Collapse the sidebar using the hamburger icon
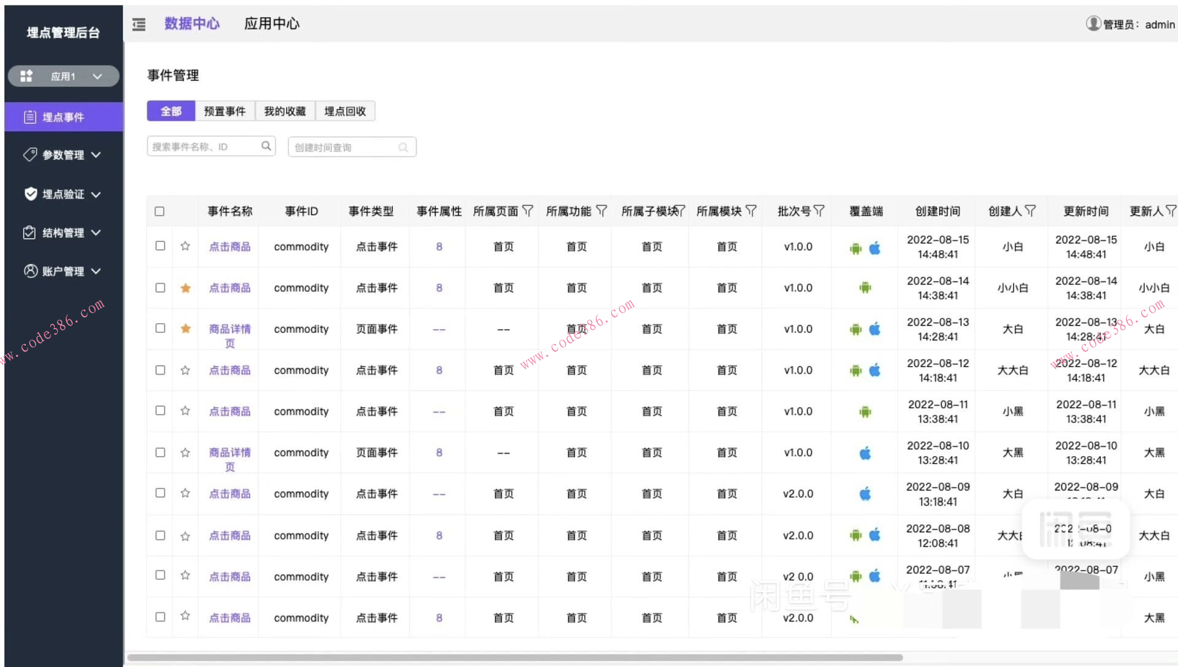This screenshot has height=667, width=1178. (139, 24)
